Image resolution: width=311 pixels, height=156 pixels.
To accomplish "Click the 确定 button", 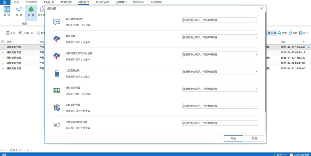I will click(233, 138).
